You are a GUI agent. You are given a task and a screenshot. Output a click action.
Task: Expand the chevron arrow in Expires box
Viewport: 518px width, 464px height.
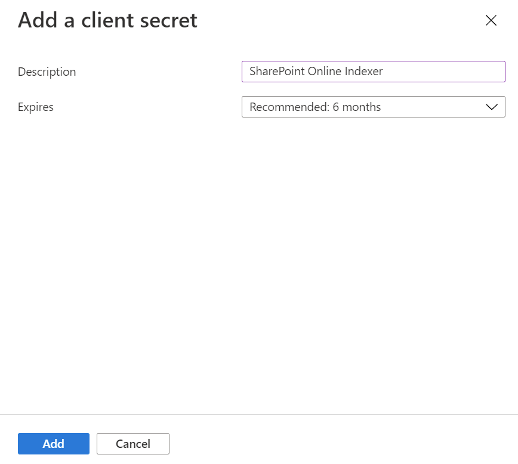click(492, 107)
